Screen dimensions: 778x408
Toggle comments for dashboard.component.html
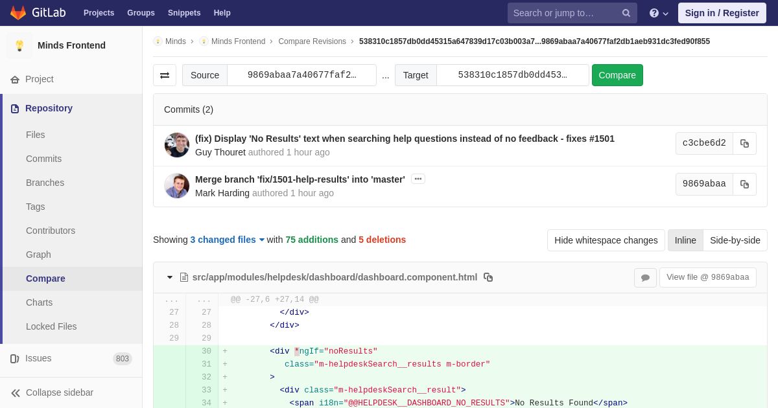(645, 277)
